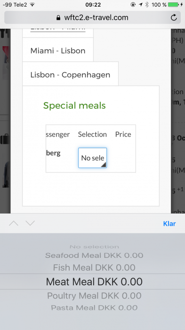
Task: Tap the next field down arrow
Action: (30, 223)
